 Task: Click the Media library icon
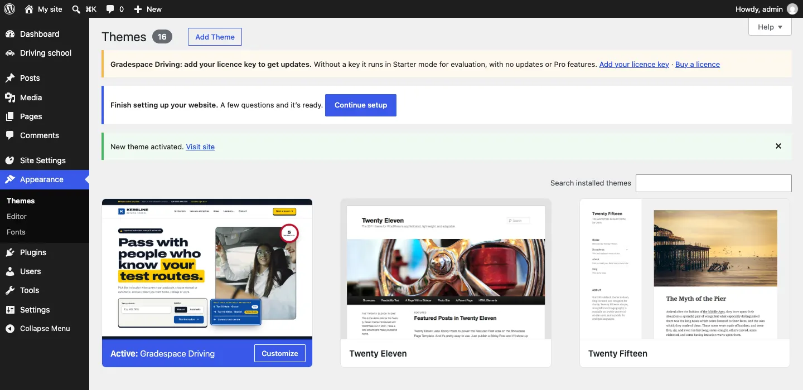[x=10, y=97]
